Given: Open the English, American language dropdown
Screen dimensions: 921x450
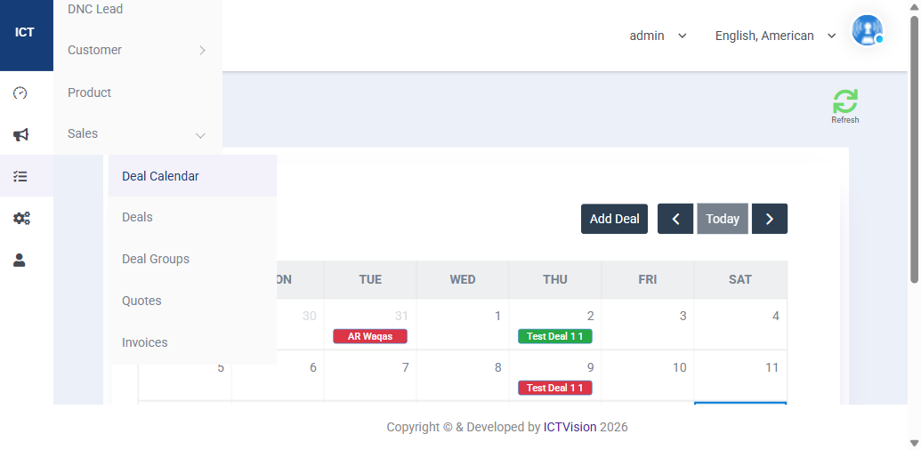Looking at the screenshot, I should click(x=775, y=36).
